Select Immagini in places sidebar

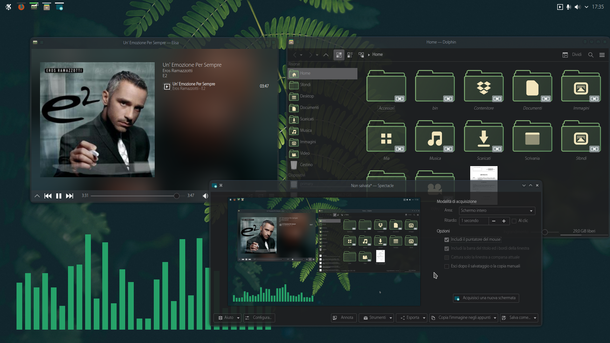[x=322, y=142]
